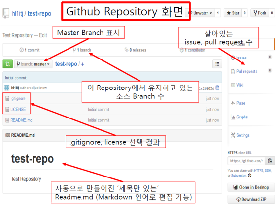Fork the repository
The image size is (276, 206).
point(260,13)
